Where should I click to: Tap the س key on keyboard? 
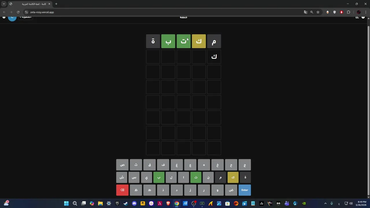pos(134,177)
